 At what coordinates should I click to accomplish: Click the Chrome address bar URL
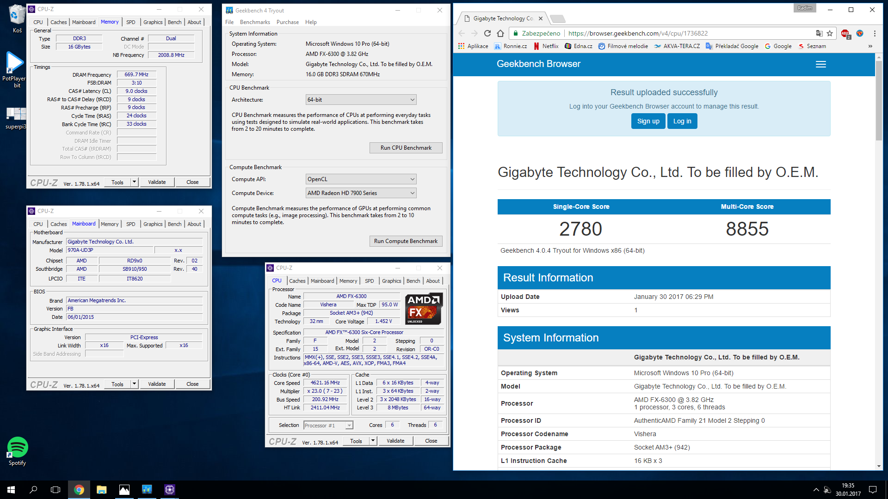click(638, 33)
